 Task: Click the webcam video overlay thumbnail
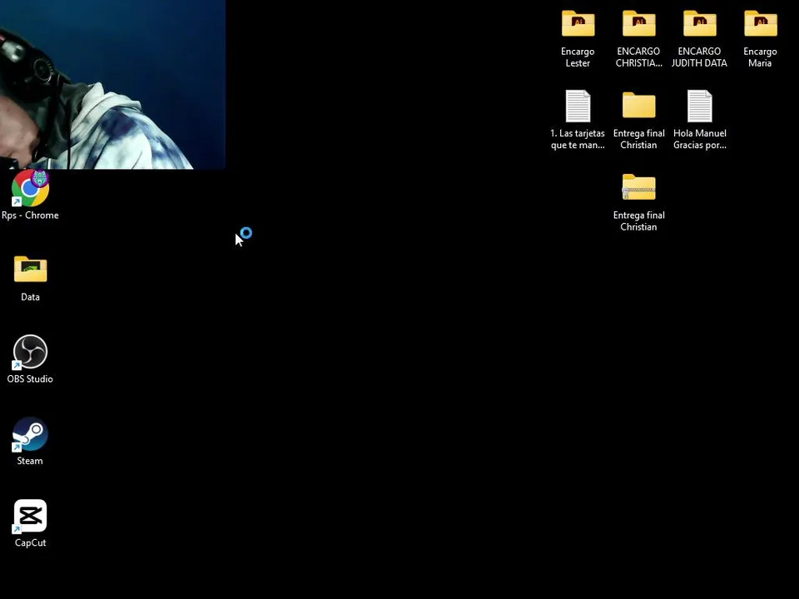click(112, 84)
